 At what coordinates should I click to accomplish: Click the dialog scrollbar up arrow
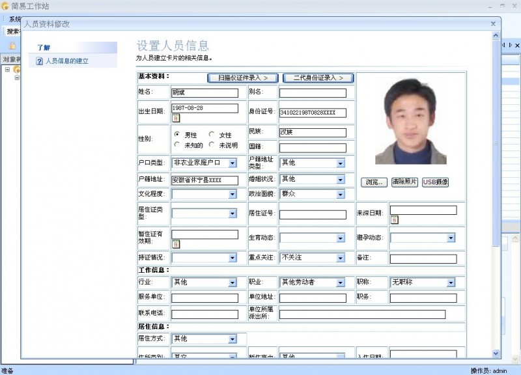pos(496,35)
